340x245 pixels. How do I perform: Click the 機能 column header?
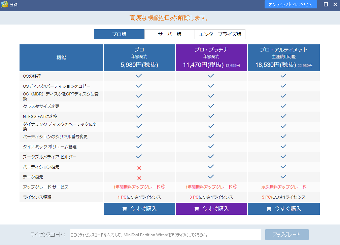pyautogui.click(x=61, y=57)
